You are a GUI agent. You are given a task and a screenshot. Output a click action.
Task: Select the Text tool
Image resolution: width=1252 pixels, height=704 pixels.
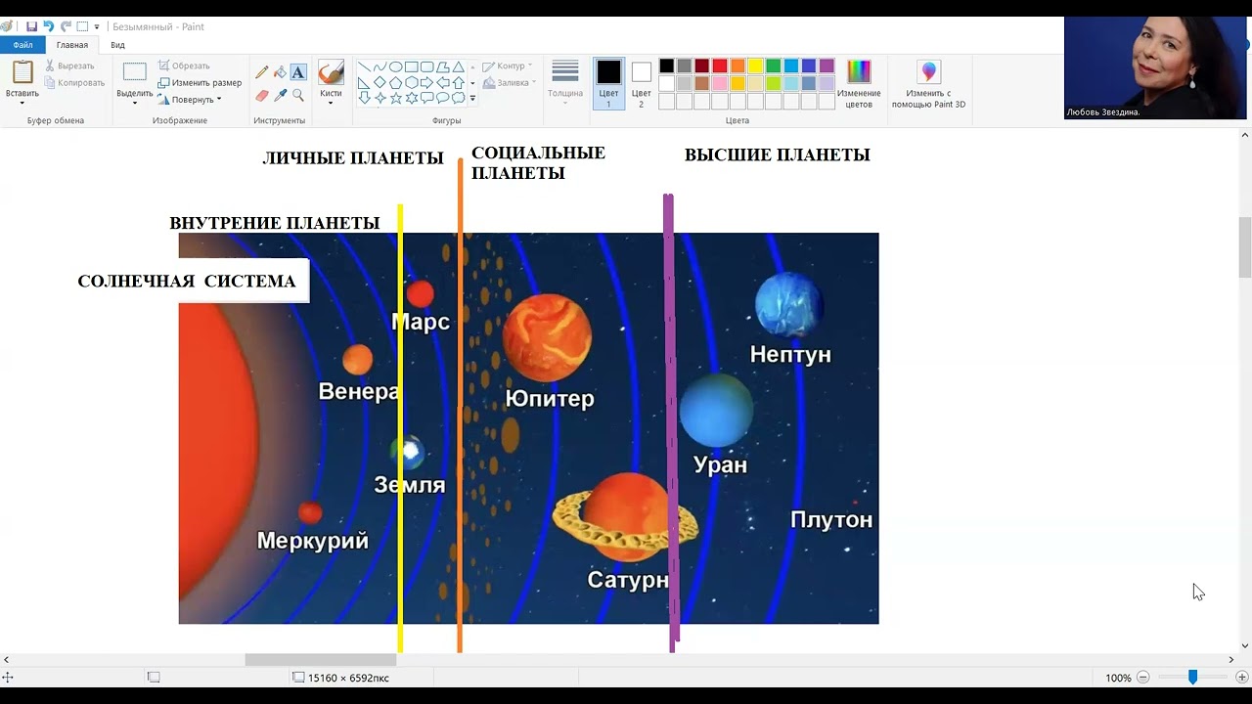[298, 71]
